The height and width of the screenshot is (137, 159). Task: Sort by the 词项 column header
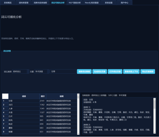[24, 96]
